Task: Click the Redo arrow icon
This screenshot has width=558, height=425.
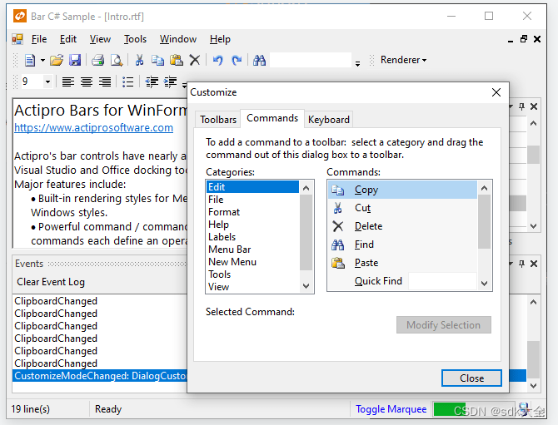Action: pyautogui.click(x=237, y=61)
